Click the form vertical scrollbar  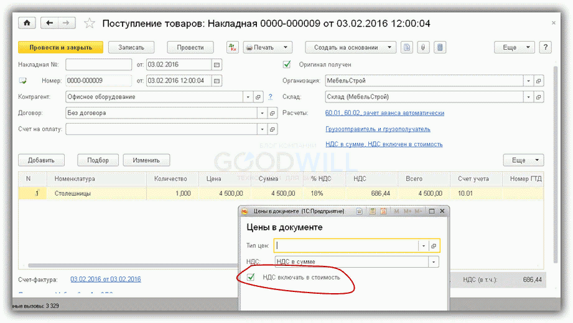pos(556,164)
